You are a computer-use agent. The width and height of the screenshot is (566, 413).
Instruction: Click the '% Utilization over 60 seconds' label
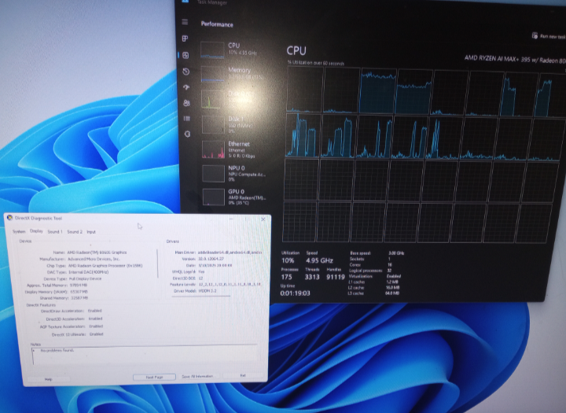point(316,63)
